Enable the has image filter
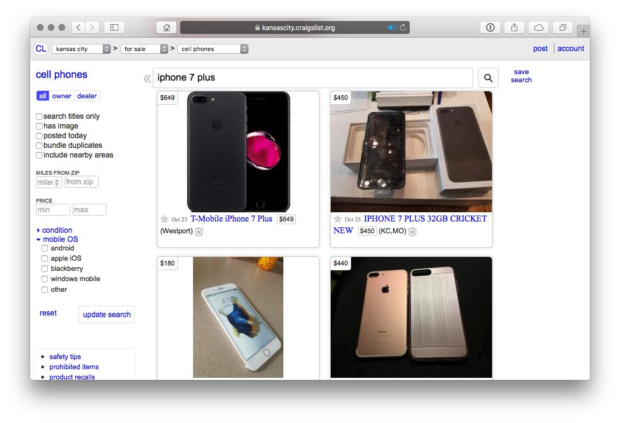The image size is (620, 423). 39,126
